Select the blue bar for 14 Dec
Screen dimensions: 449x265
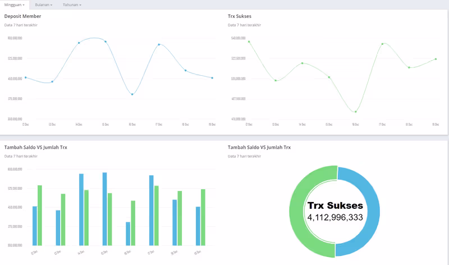[x=81, y=209]
